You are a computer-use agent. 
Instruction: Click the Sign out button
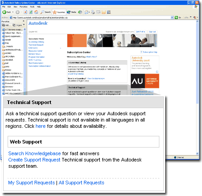coord(152,32)
